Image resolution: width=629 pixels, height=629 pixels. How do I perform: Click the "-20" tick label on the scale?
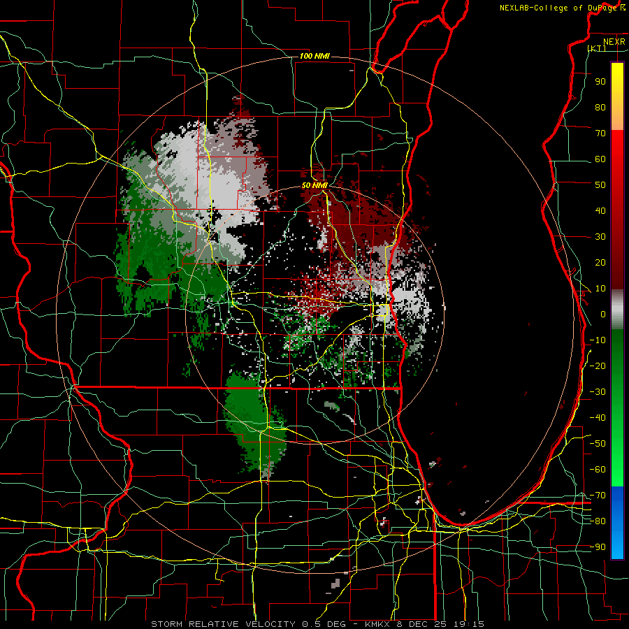598,366
